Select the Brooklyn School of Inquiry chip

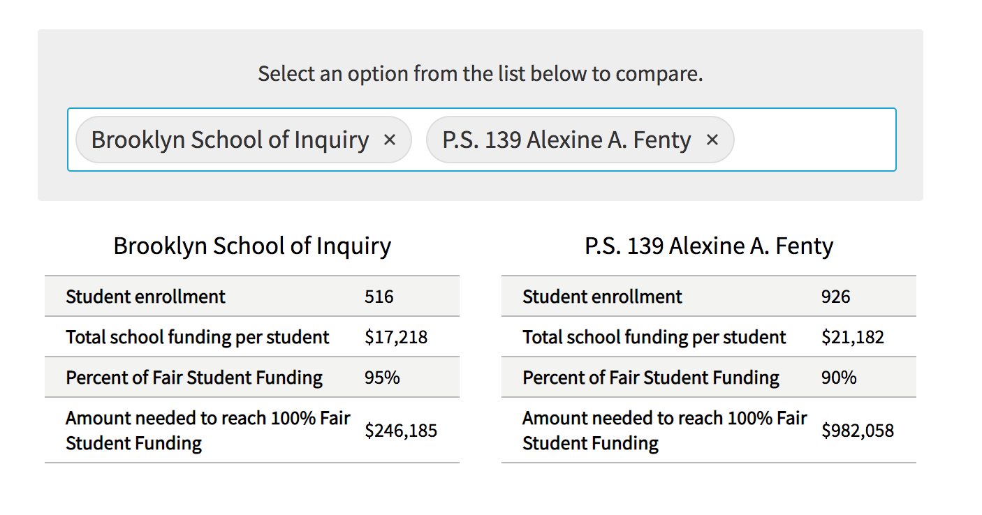click(x=243, y=140)
